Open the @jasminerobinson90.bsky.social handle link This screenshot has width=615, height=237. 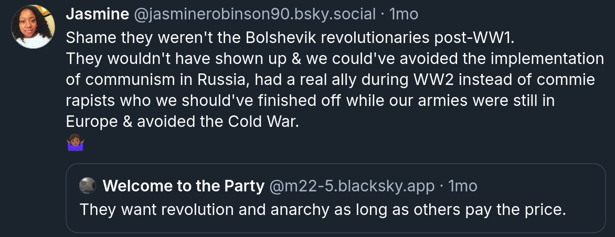click(255, 15)
